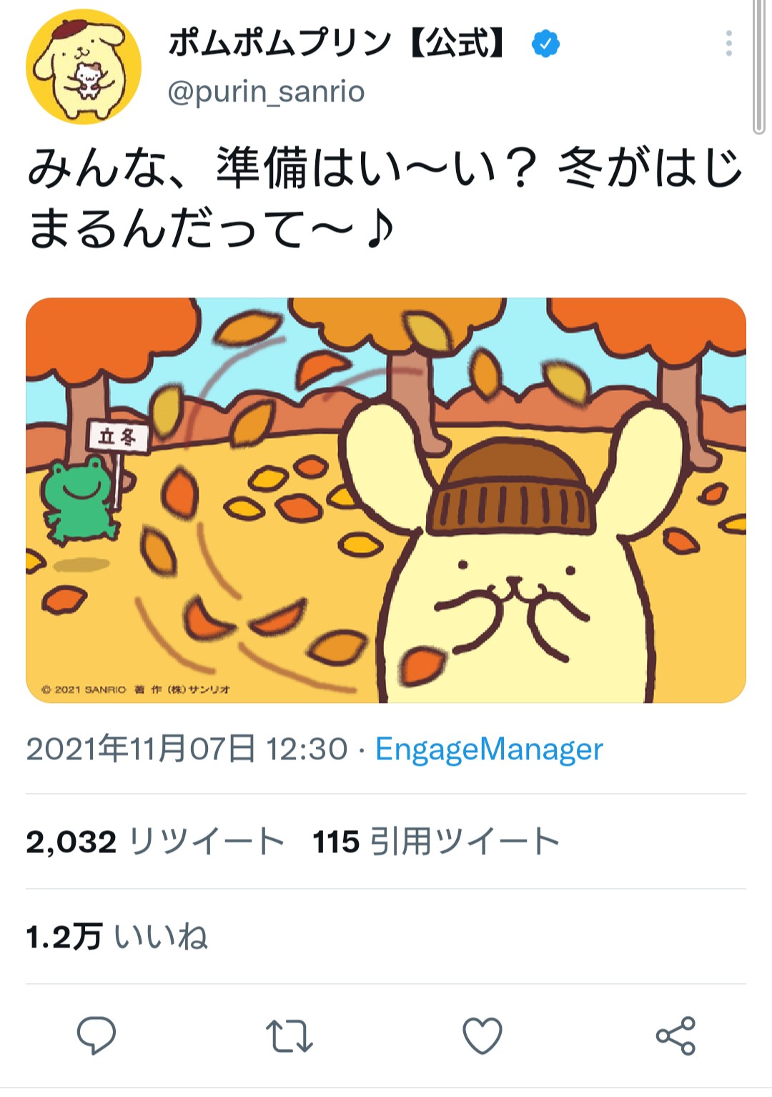Click the vertical scrollbar thumb
The width and height of the screenshot is (772, 1097).
(x=759, y=67)
